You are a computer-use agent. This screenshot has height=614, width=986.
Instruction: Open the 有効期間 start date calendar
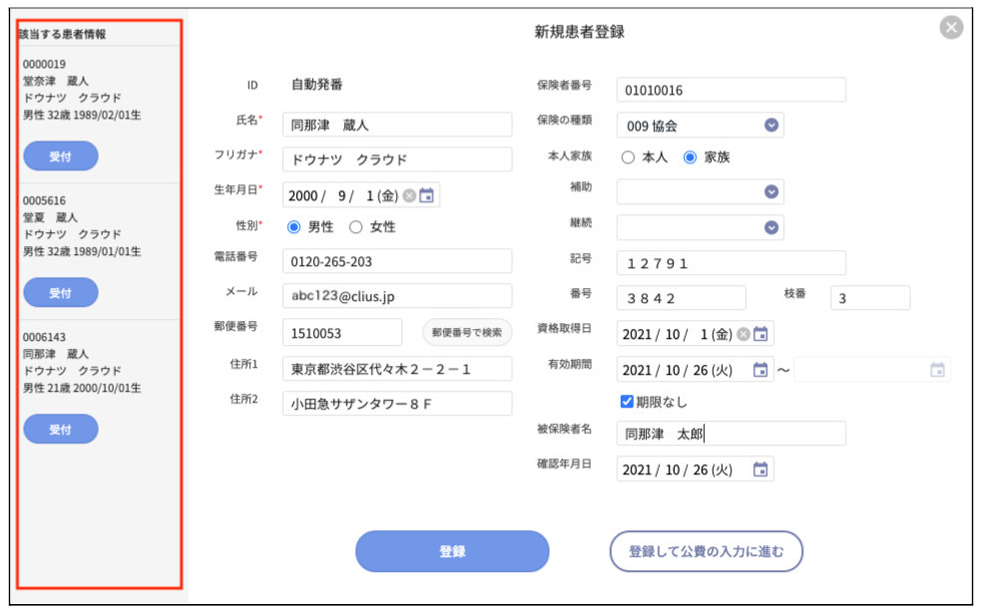pos(760,370)
